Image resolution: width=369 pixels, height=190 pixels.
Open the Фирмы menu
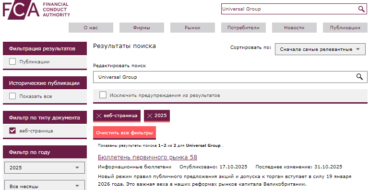(142, 27)
